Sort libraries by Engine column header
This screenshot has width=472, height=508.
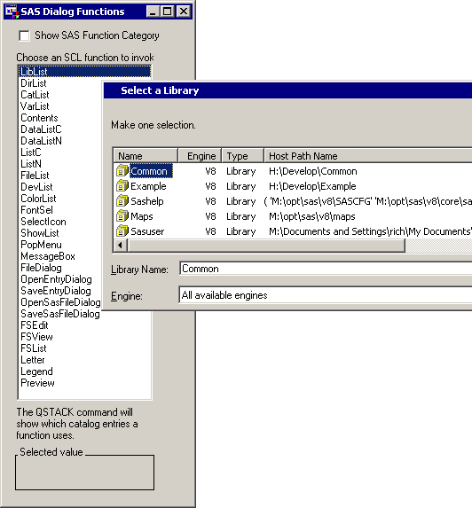200,156
